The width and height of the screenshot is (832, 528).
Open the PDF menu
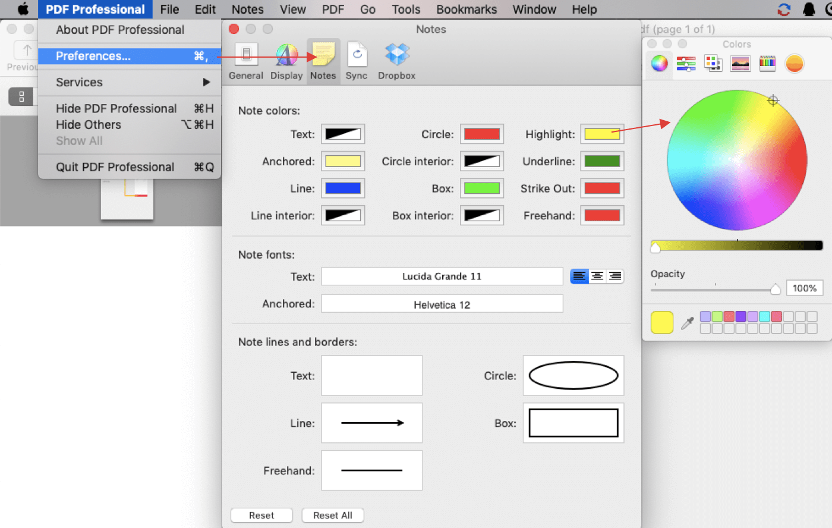point(333,9)
